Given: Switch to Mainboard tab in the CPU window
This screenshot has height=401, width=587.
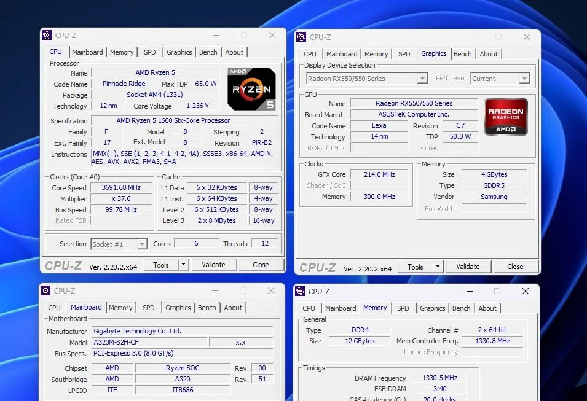Looking at the screenshot, I should [87, 52].
